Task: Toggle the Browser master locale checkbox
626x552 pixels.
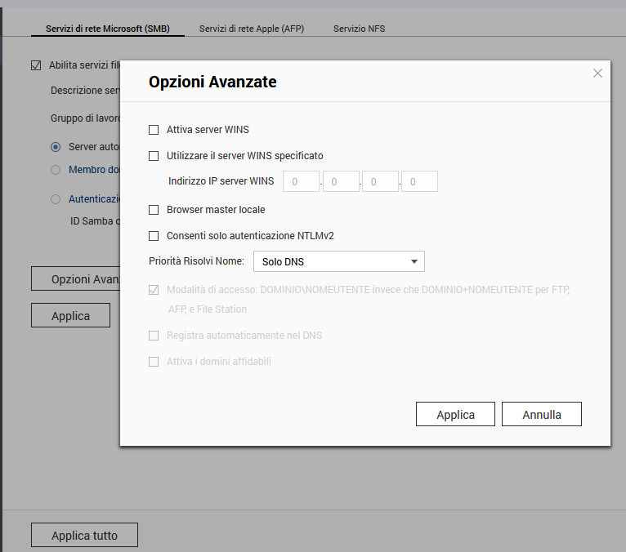Action: 154,210
